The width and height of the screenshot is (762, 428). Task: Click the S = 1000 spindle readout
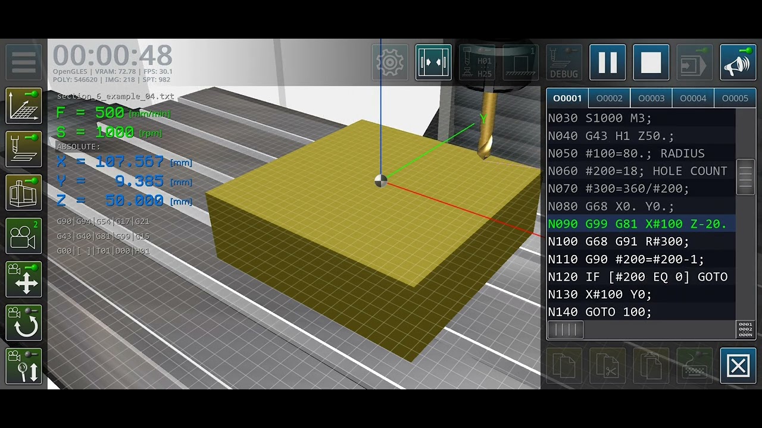[x=109, y=132]
